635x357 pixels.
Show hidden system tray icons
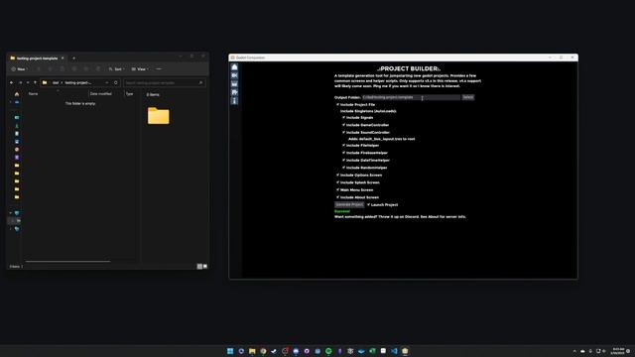click(574, 351)
